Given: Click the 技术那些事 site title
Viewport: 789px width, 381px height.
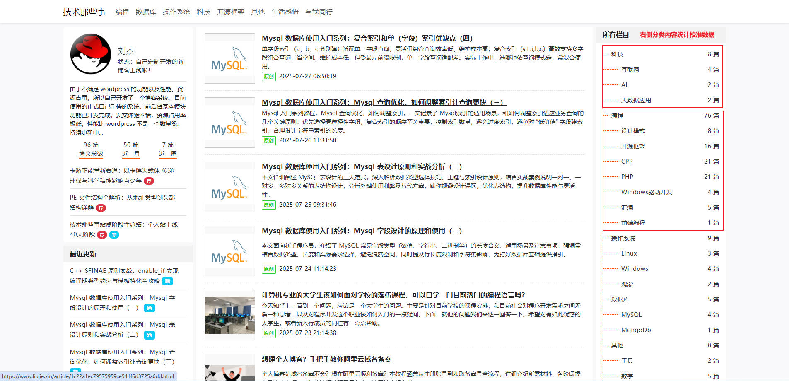Looking at the screenshot, I should click(x=84, y=12).
